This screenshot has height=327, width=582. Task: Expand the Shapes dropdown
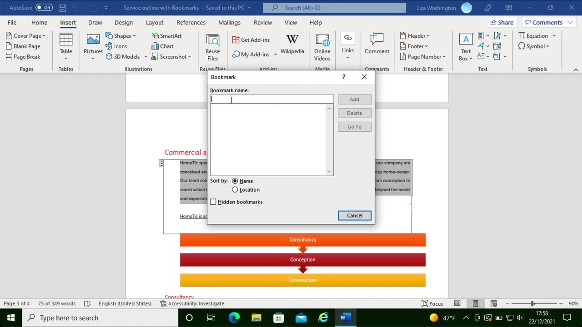tap(121, 36)
